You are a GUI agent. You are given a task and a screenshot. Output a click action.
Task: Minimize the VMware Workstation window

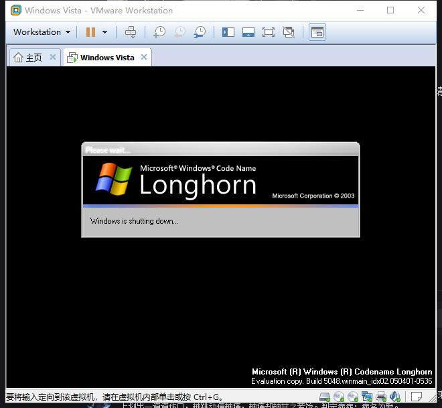point(360,10)
